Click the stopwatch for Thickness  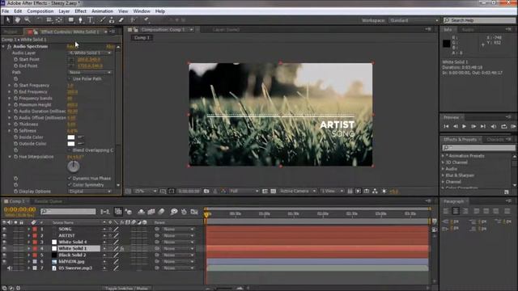pos(15,124)
